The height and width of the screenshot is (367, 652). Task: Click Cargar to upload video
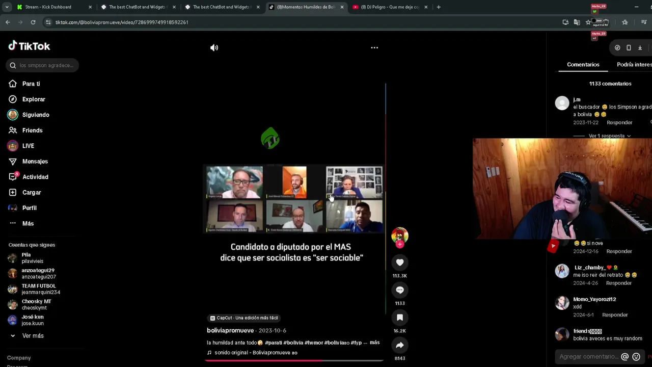(32, 193)
